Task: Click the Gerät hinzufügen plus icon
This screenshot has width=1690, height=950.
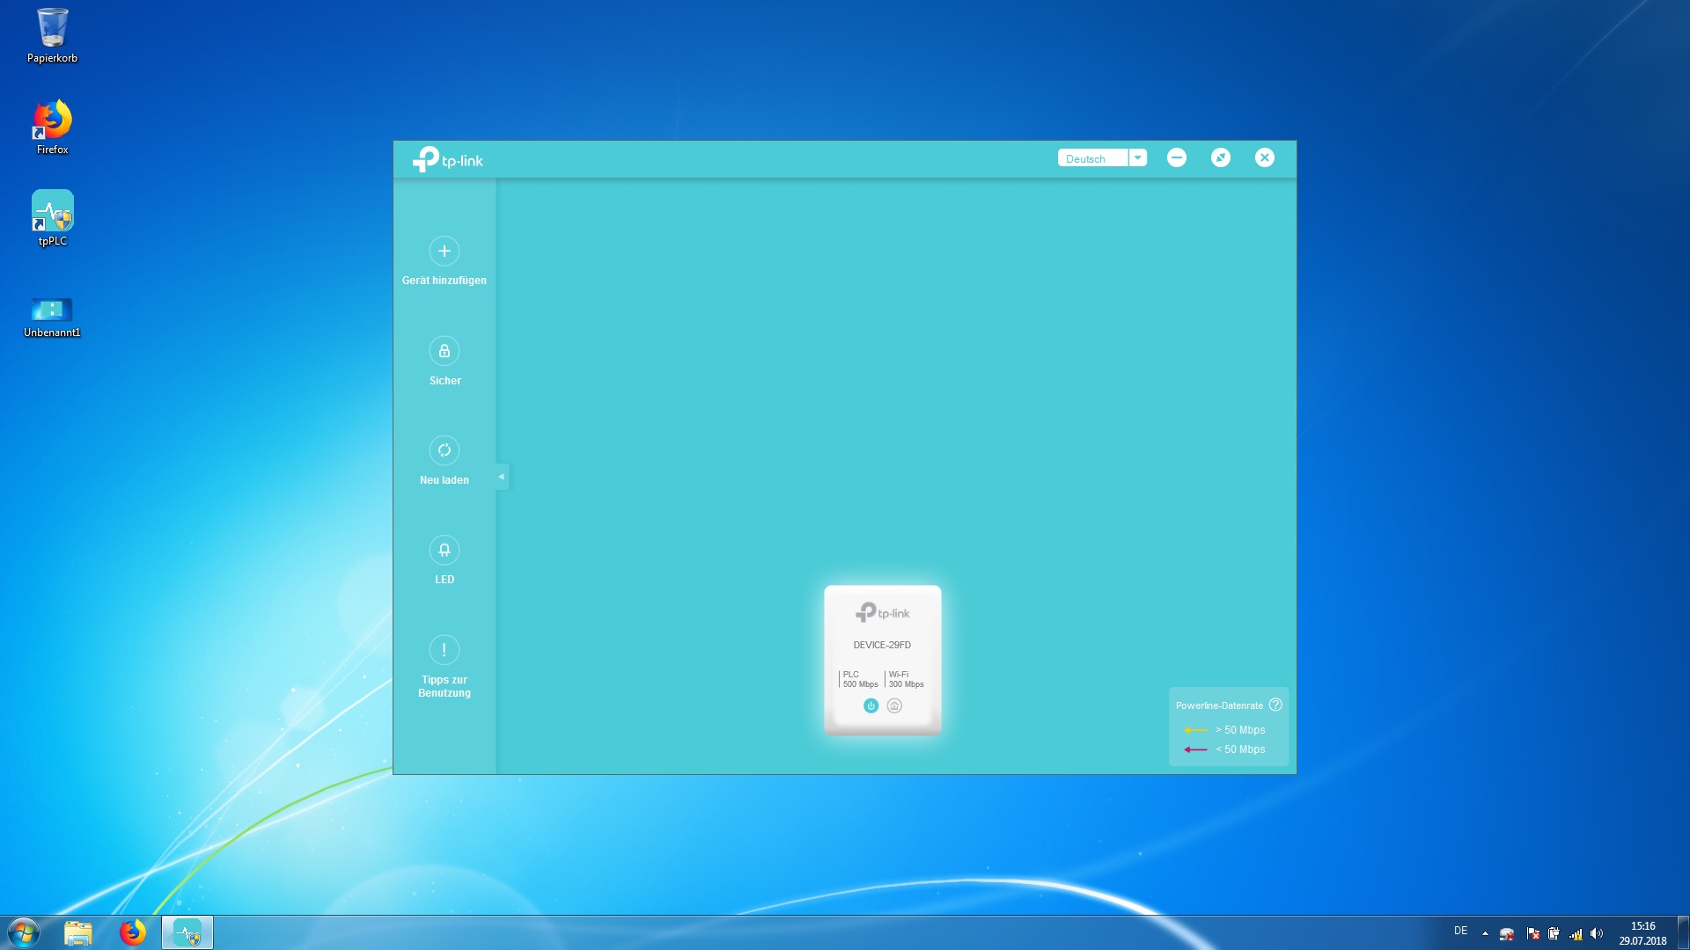Action: click(444, 252)
